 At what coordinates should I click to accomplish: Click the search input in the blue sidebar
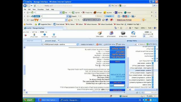tap(119, 86)
